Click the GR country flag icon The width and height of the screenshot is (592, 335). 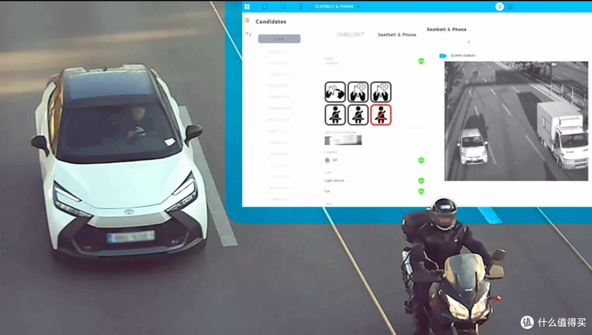coord(327,160)
